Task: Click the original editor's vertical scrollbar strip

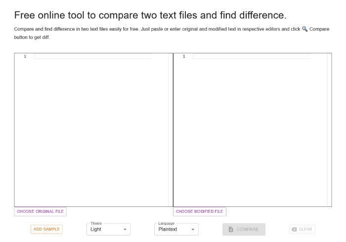Action: click(x=171, y=130)
